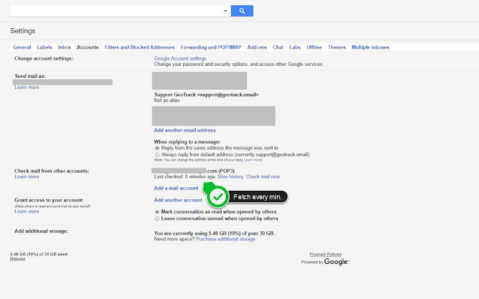Select Reply from the same address option

[x=157, y=148]
